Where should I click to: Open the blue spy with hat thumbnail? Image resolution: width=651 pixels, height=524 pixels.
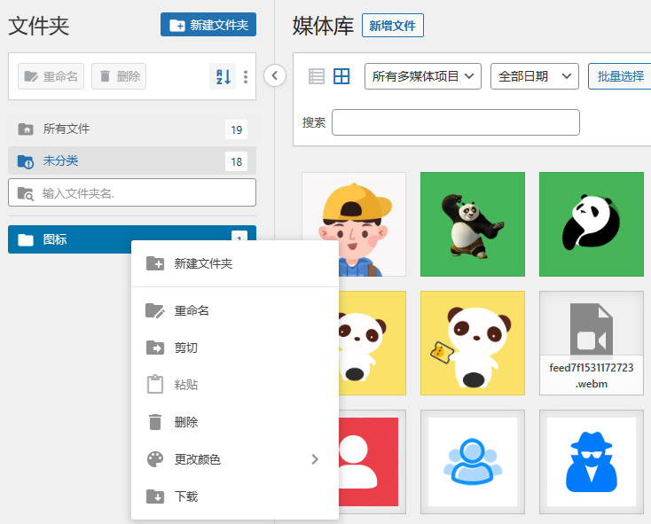pyautogui.click(x=592, y=462)
